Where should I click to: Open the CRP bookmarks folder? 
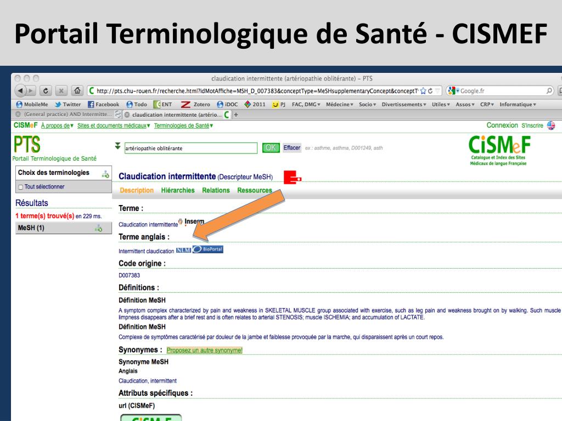pyautogui.click(x=487, y=104)
